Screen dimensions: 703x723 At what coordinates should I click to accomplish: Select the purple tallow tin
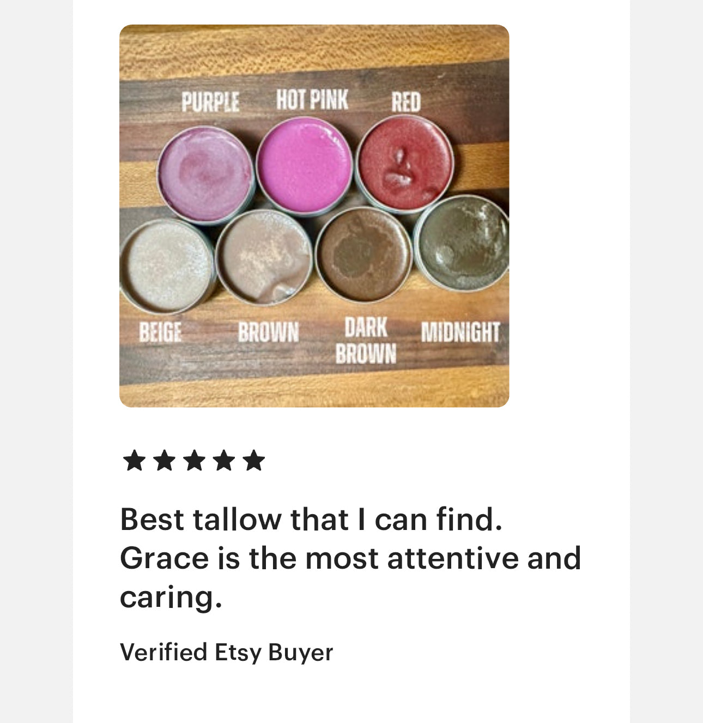point(206,173)
